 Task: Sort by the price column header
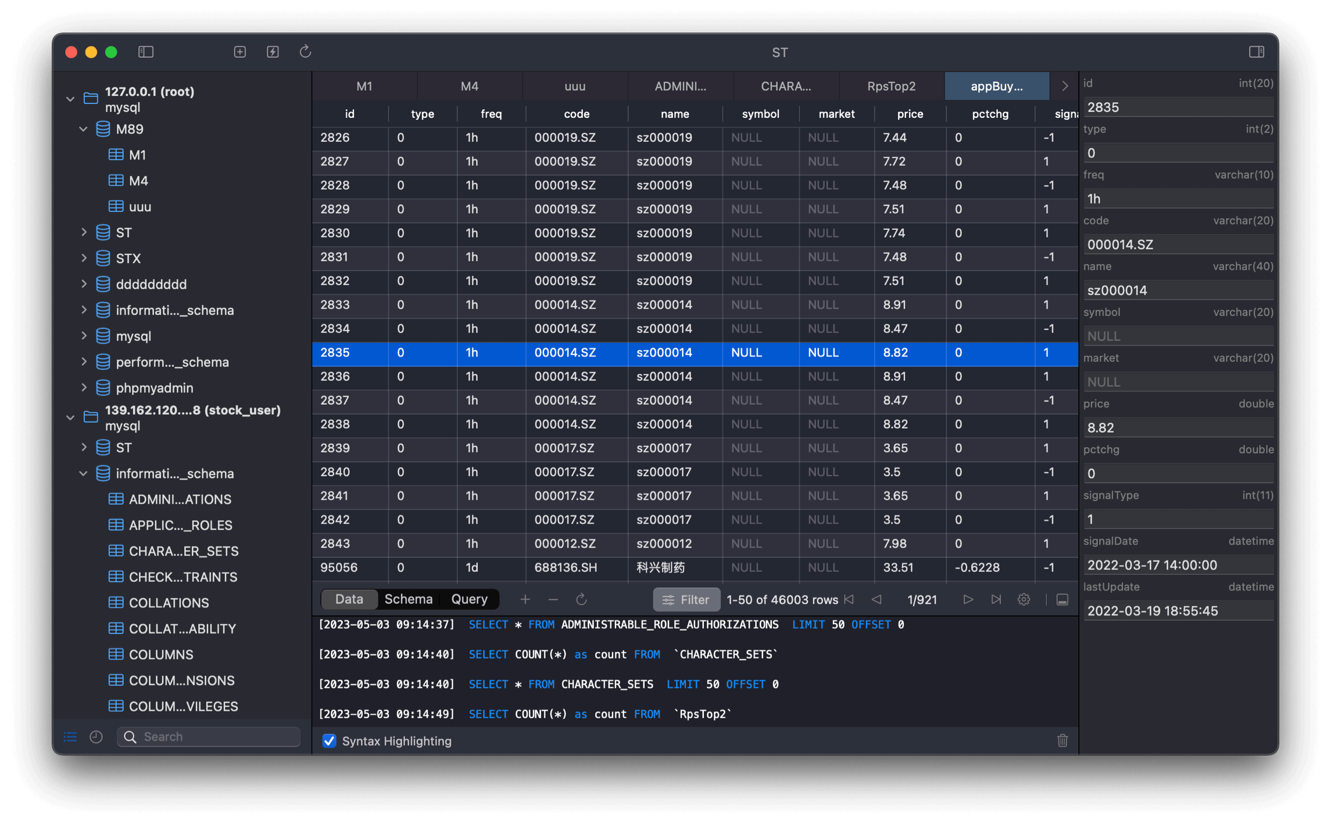910,114
